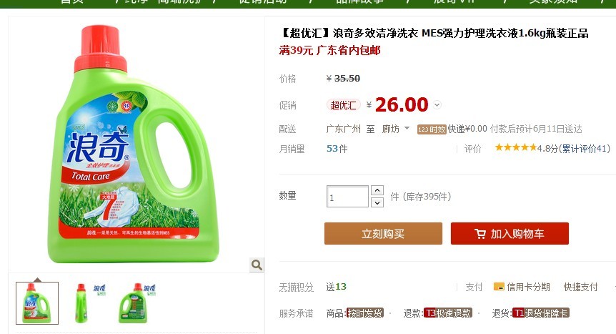Click the credit card installment icon
The width and height of the screenshot is (616, 334).
(499, 287)
